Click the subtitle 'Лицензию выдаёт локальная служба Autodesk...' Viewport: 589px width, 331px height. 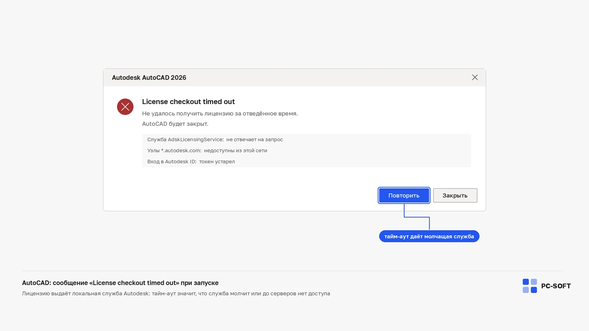(x=176, y=293)
